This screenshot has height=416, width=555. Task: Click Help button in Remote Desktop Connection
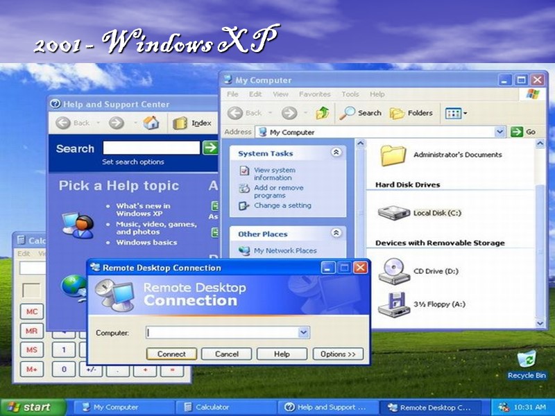coord(282,354)
